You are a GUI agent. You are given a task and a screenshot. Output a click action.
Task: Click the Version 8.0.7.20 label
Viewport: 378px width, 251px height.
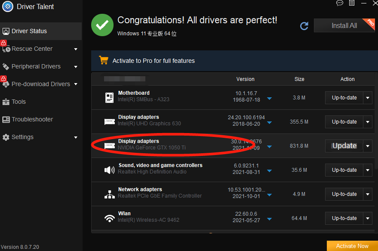(x=20, y=247)
